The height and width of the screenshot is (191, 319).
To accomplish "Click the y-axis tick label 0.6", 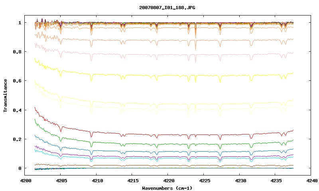I will [17, 81].
